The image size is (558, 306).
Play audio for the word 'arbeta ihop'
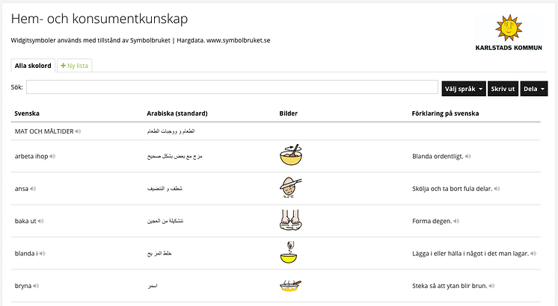pyautogui.click(x=52, y=156)
